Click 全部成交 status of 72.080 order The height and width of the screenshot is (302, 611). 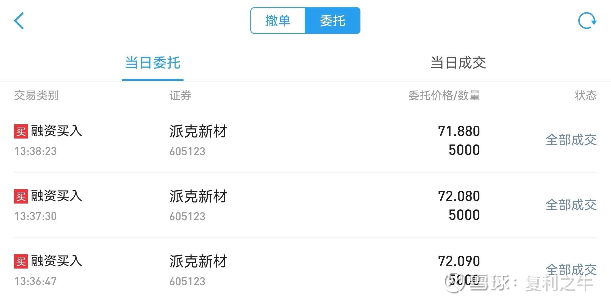click(x=571, y=205)
